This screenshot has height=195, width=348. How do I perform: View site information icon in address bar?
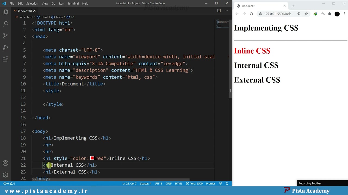pyautogui.click(x=260, y=14)
